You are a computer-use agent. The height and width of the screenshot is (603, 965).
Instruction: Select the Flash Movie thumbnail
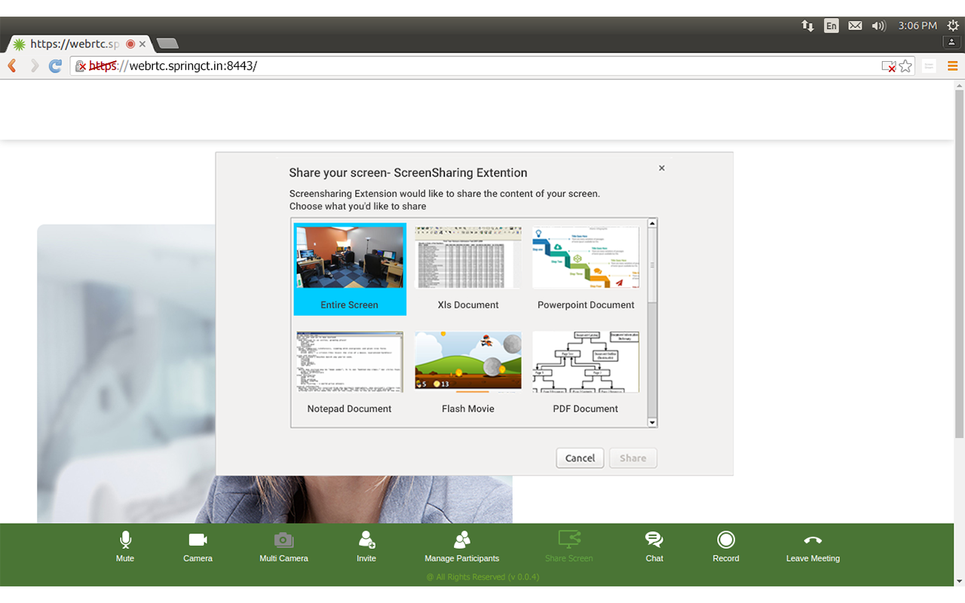[x=468, y=373]
